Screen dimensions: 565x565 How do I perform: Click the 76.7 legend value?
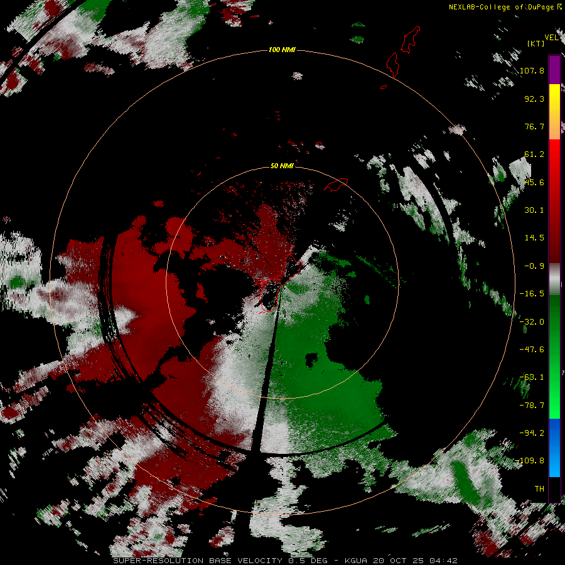tap(534, 126)
